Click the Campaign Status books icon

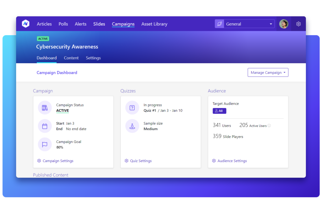click(45, 107)
